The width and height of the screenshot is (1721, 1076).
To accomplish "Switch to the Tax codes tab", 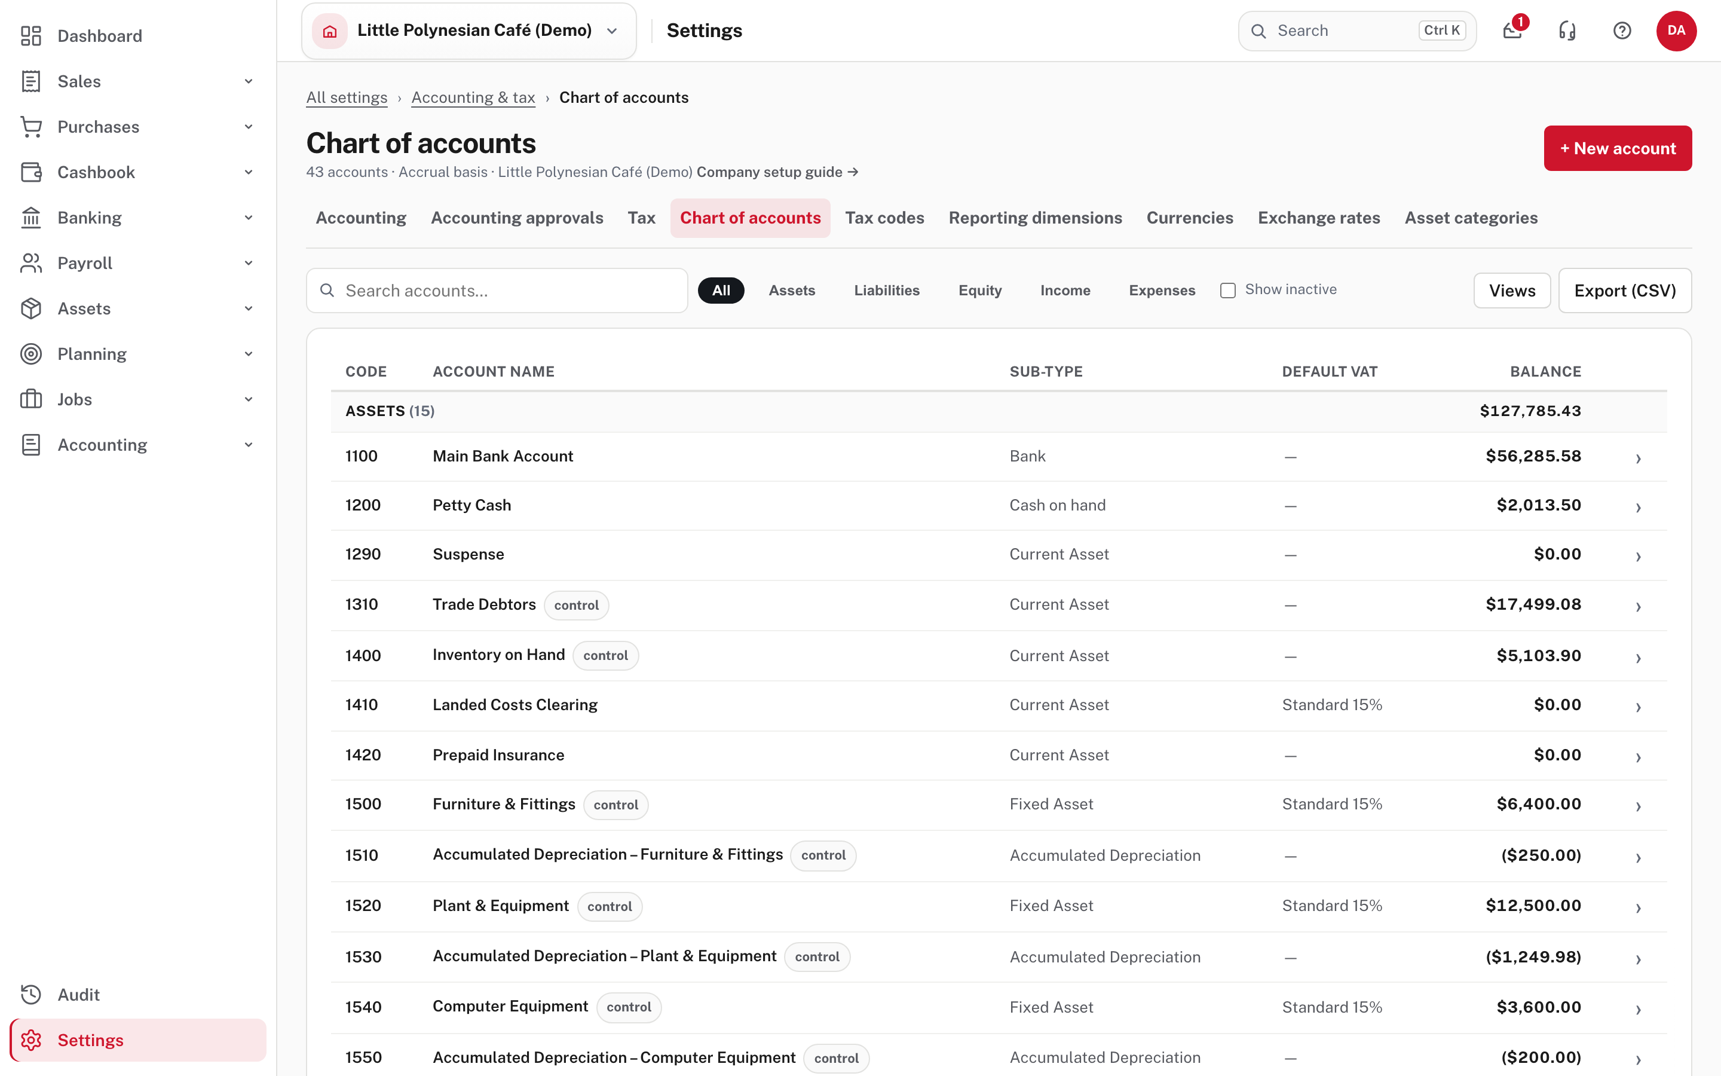I will click(x=884, y=218).
